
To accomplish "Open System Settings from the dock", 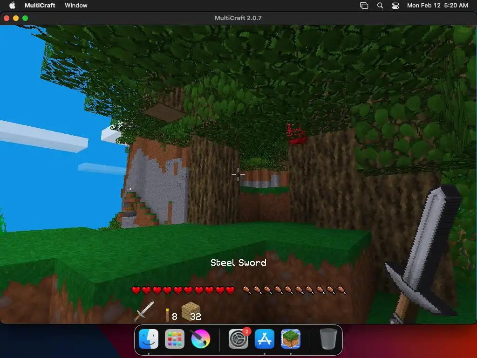I will [x=238, y=338].
